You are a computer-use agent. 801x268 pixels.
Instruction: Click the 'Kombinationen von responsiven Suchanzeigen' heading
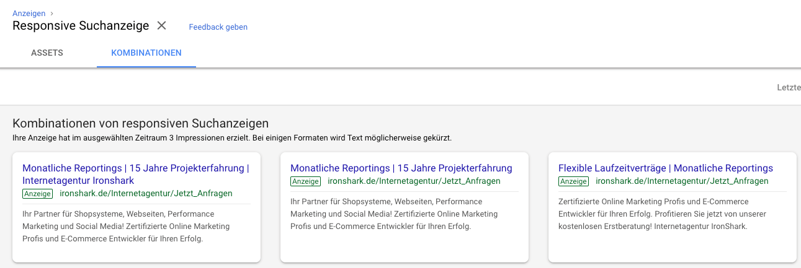click(140, 123)
